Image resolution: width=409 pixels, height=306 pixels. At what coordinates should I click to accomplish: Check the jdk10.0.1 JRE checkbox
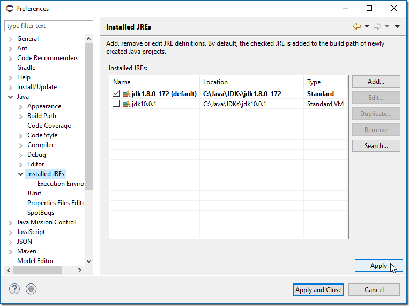tap(116, 104)
